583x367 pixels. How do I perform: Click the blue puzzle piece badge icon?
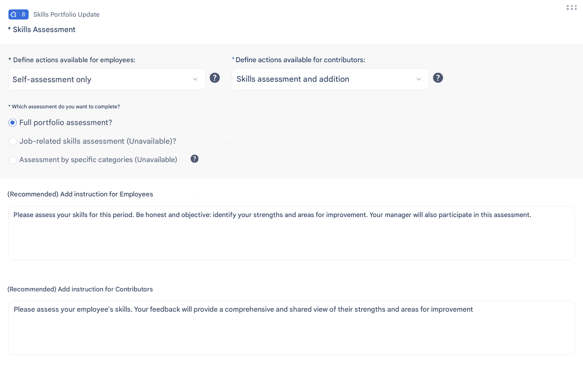point(14,14)
